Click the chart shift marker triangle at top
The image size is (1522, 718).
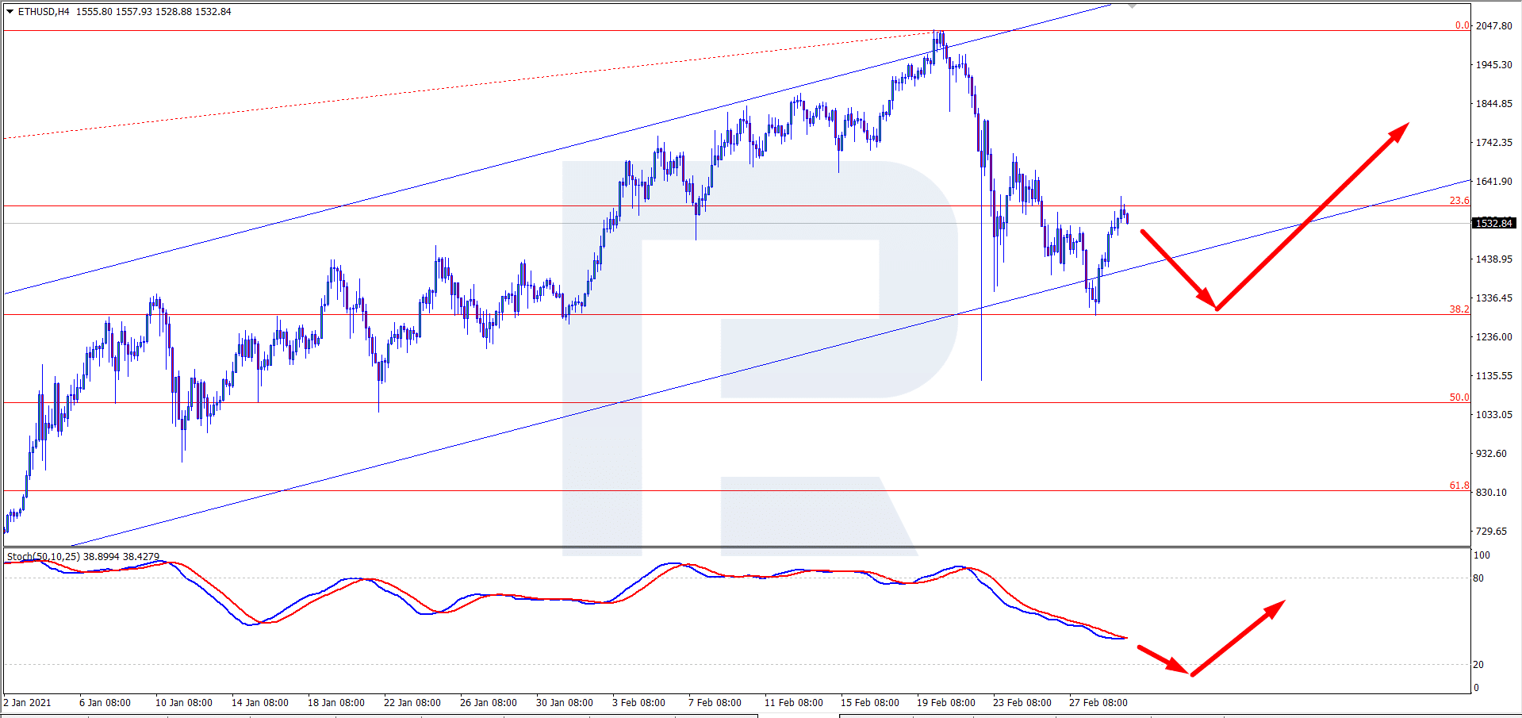tap(1133, 6)
